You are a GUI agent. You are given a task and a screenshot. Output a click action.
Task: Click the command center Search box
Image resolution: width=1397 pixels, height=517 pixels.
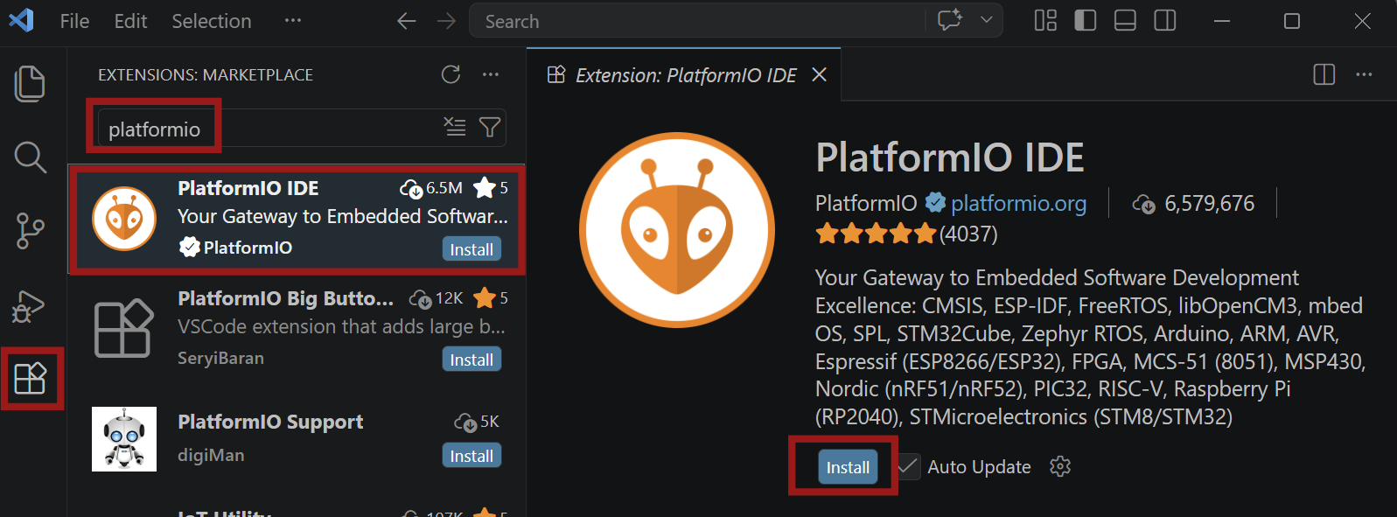(x=697, y=21)
